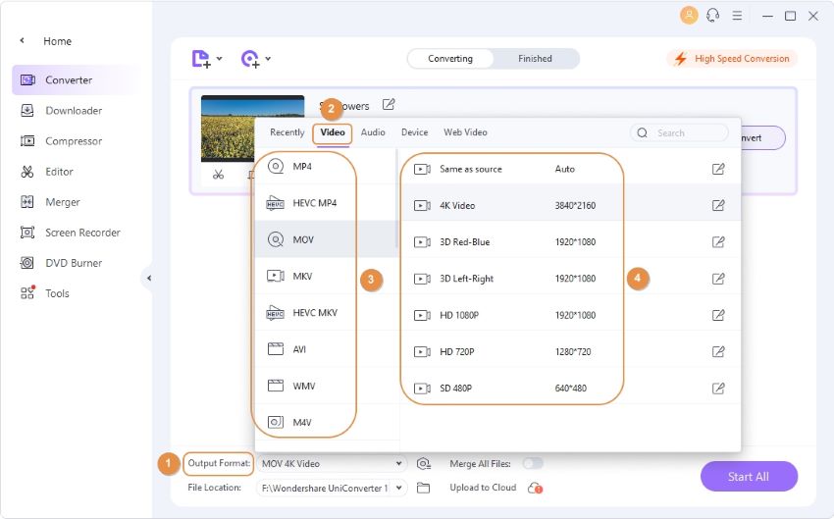Choose MKV format
The width and height of the screenshot is (834, 519).
tap(325, 276)
